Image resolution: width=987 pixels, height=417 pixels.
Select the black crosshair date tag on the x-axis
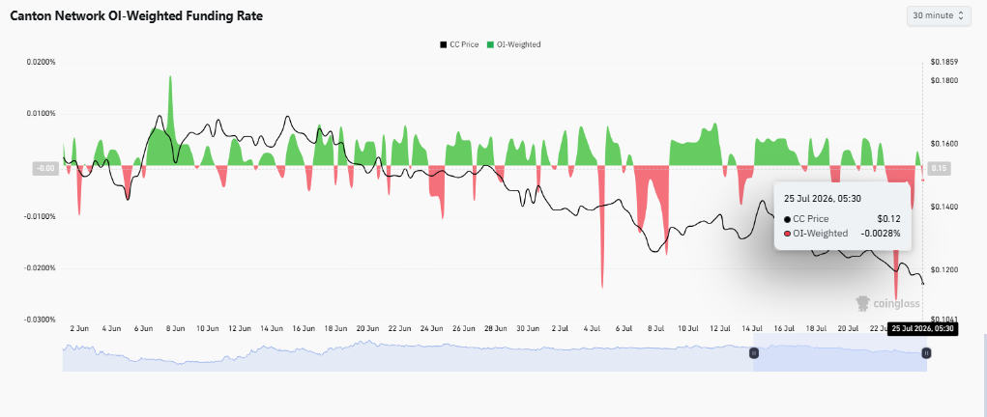[923, 328]
